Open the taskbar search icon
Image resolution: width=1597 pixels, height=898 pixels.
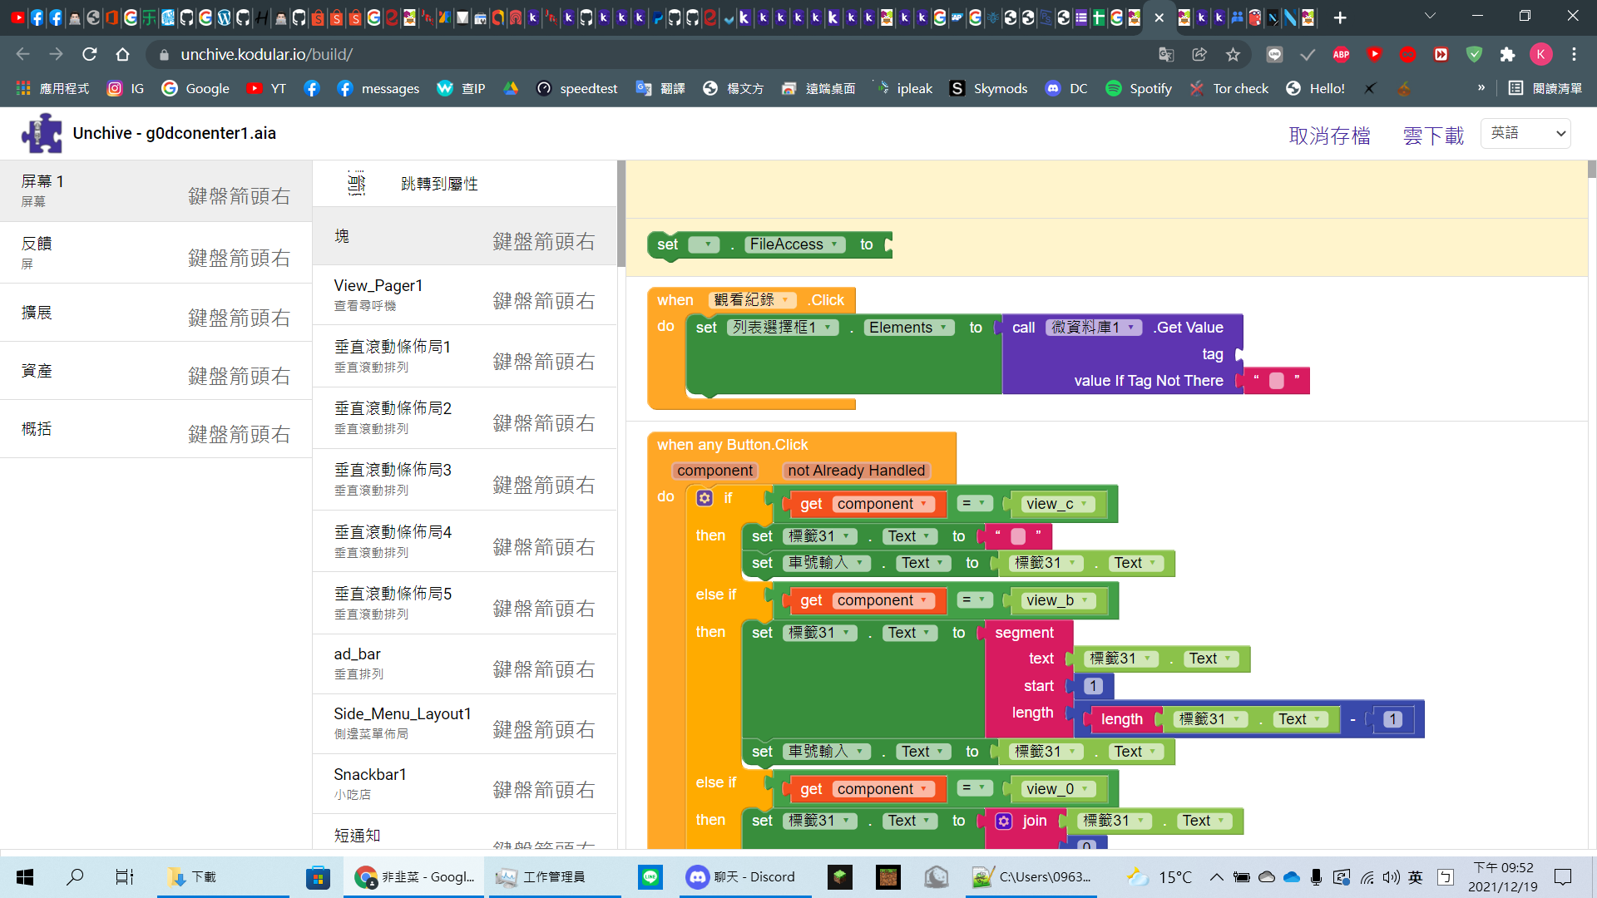(x=75, y=876)
